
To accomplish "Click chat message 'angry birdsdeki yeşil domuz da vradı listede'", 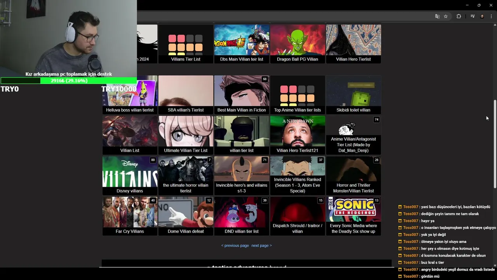I will pyautogui.click(x=458, y=269).
